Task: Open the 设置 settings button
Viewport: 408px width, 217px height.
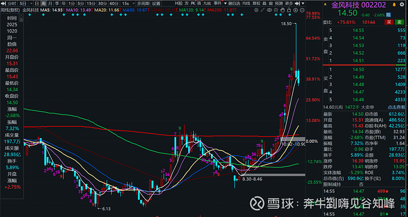Action: pyautogui.click(x=157, y=4)
